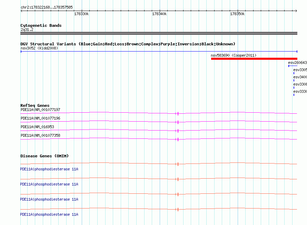Click the exon marker on the fourth OMIM gene line
The width and height of the screenshot is (307, 225).
pyautogui.click(x=178, y=210)
